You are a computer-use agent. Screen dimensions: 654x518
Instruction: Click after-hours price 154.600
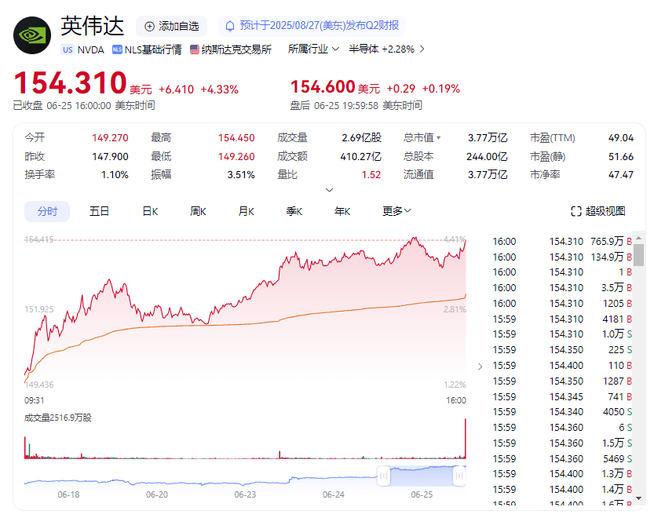pyautogui.click(x=323, y=87)
